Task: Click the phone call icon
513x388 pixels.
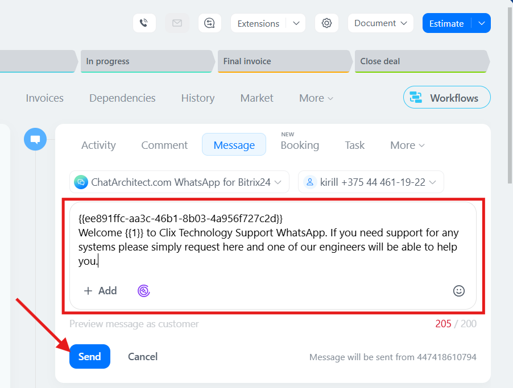Action: (144, 23)
